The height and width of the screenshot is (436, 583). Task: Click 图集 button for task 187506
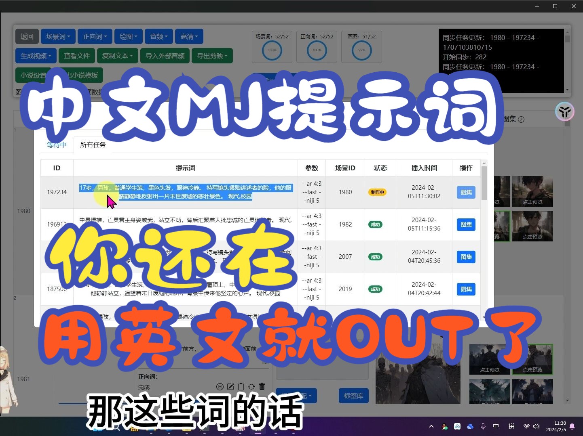tap(466, 289)
